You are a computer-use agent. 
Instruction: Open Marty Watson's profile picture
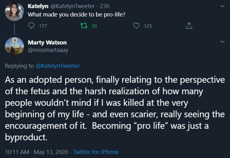14,46
